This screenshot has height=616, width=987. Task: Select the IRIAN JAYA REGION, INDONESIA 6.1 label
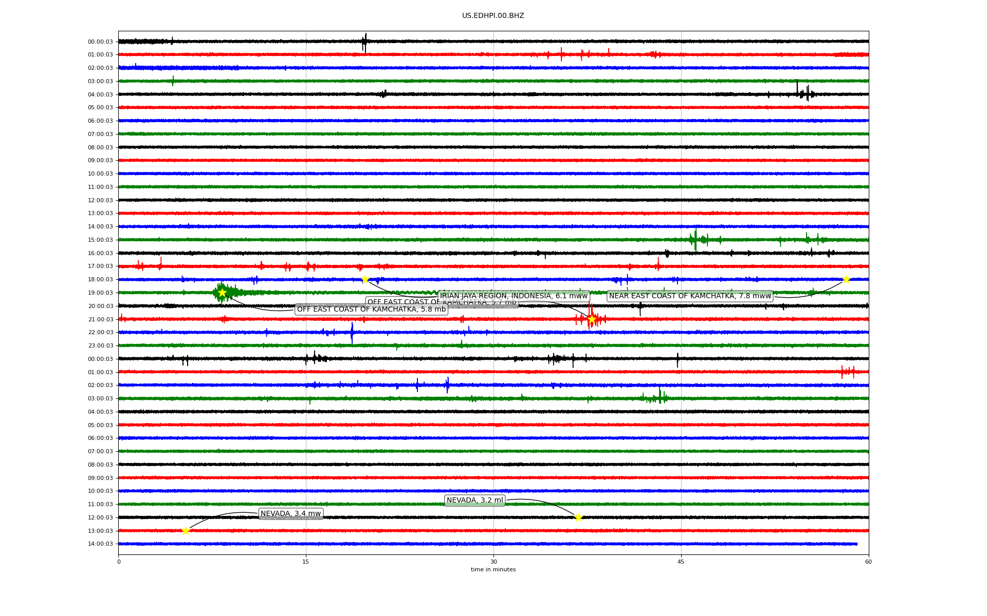point(514,296)
